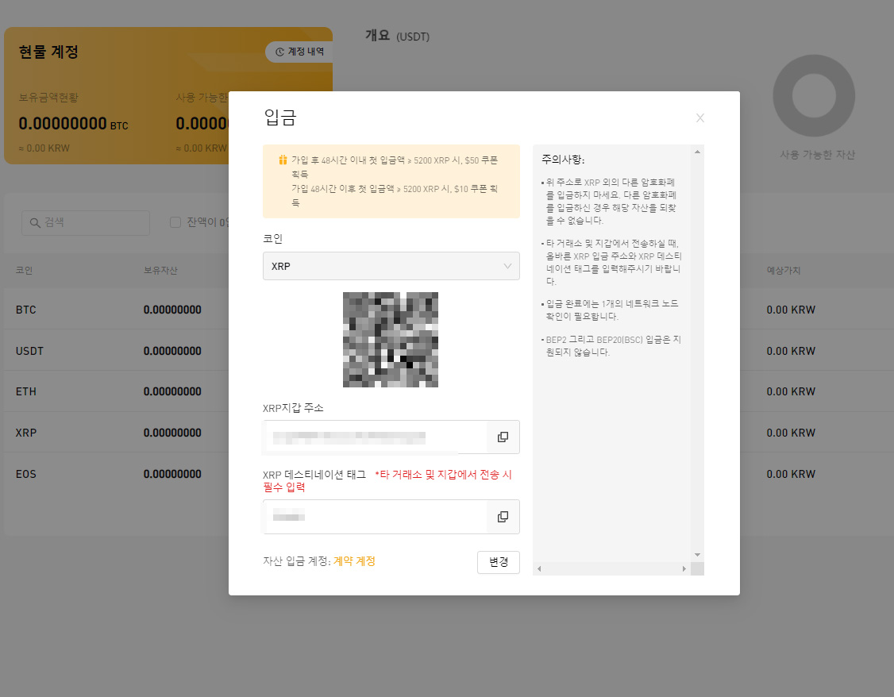The height and width of the screenshot is (697, 894).
Task: Copy the XRP destination tag
Action: [x=503, y=517]
